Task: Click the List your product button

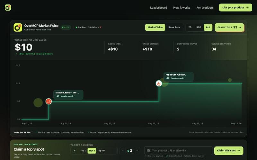Action: coord(235,7)
